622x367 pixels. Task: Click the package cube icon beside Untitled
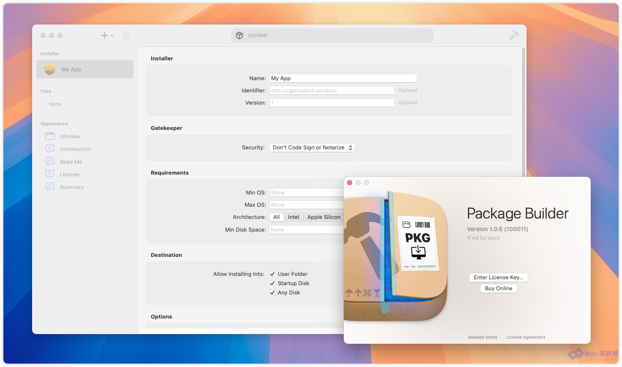pyautogui.click(x=239, y=35)
